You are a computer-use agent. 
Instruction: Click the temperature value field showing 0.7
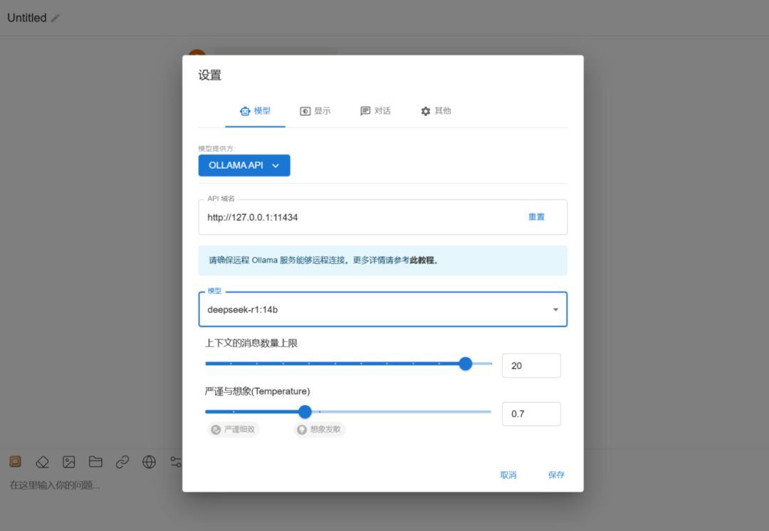click(x=531, y=414)
